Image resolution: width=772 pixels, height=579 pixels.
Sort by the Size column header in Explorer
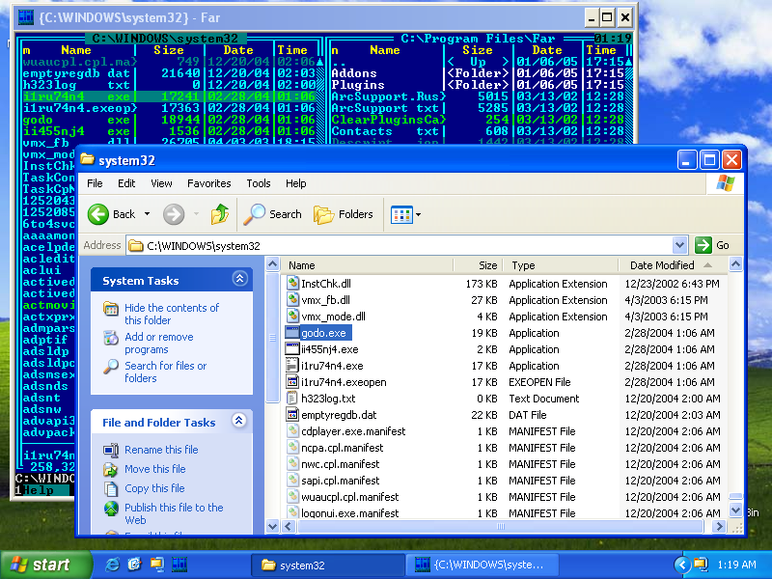478,265
